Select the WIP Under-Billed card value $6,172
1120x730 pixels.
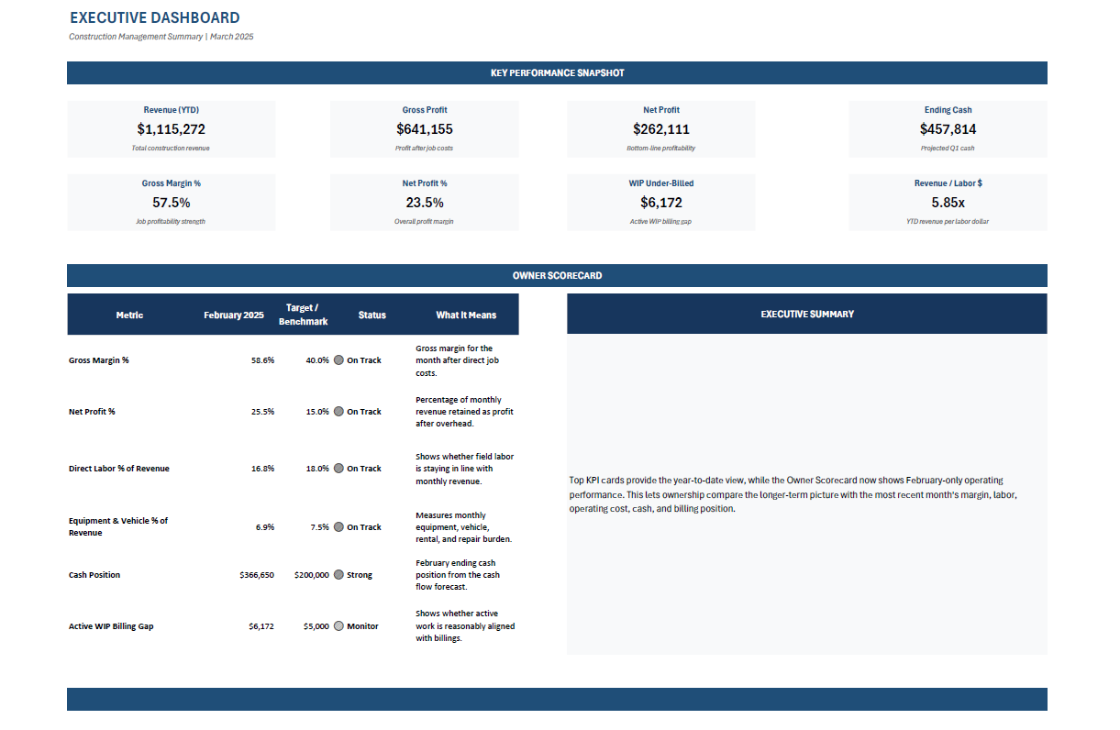pyautogui.click(x=661, y=203)
